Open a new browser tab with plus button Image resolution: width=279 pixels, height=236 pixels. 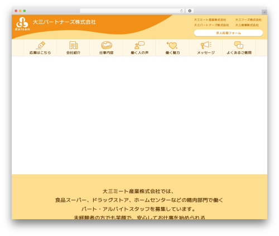264,12
